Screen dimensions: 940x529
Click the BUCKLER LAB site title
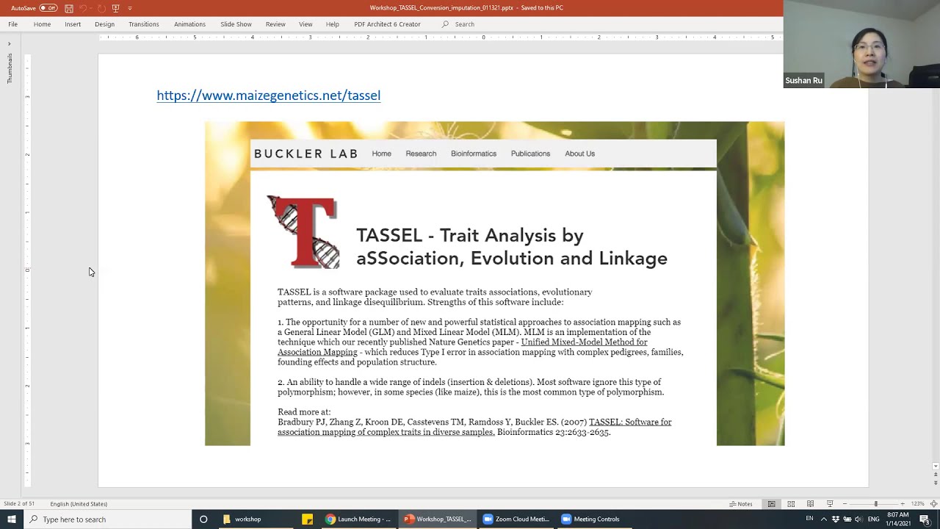click(305, 154)
